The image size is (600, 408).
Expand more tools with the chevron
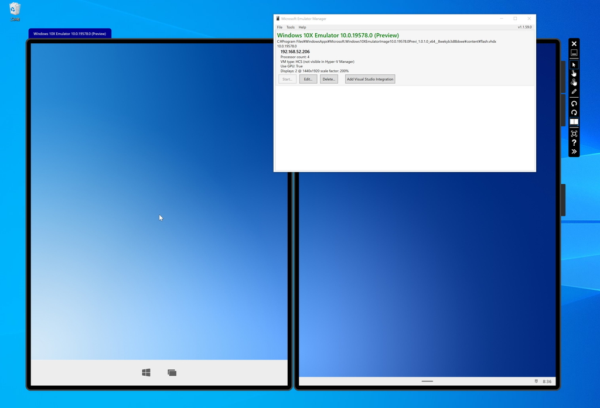574,152
